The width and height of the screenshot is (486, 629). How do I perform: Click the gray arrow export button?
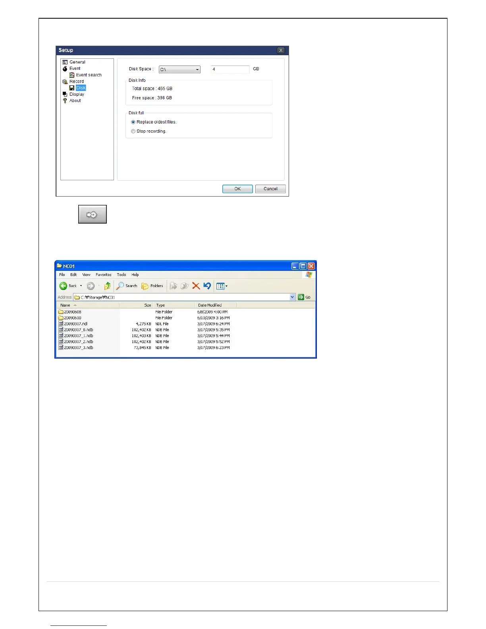tap(93, 214)
